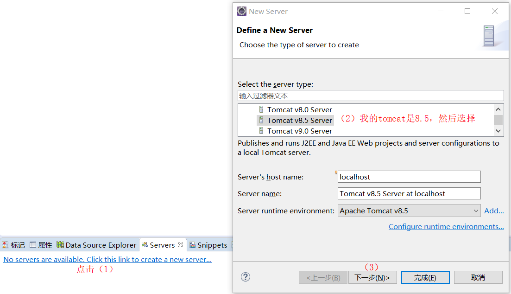Click the New Server dialog Eclipse icon

click(x=242, y=12)
